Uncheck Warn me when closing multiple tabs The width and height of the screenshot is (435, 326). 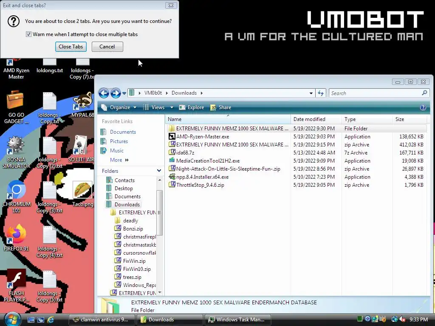28,34
